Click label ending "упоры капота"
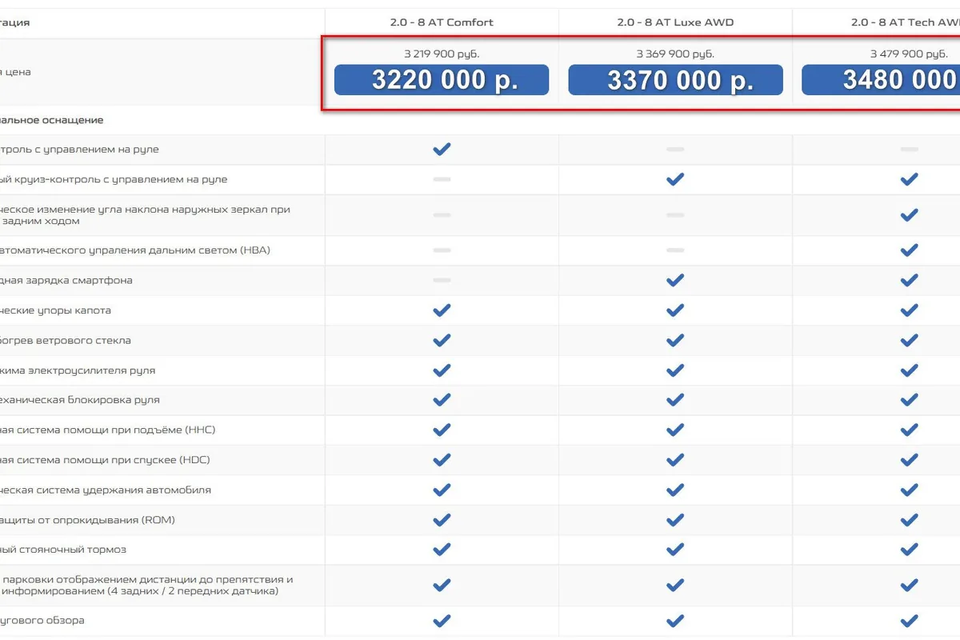The width and height of the screenshot is (960, 640). click(56, 310)
